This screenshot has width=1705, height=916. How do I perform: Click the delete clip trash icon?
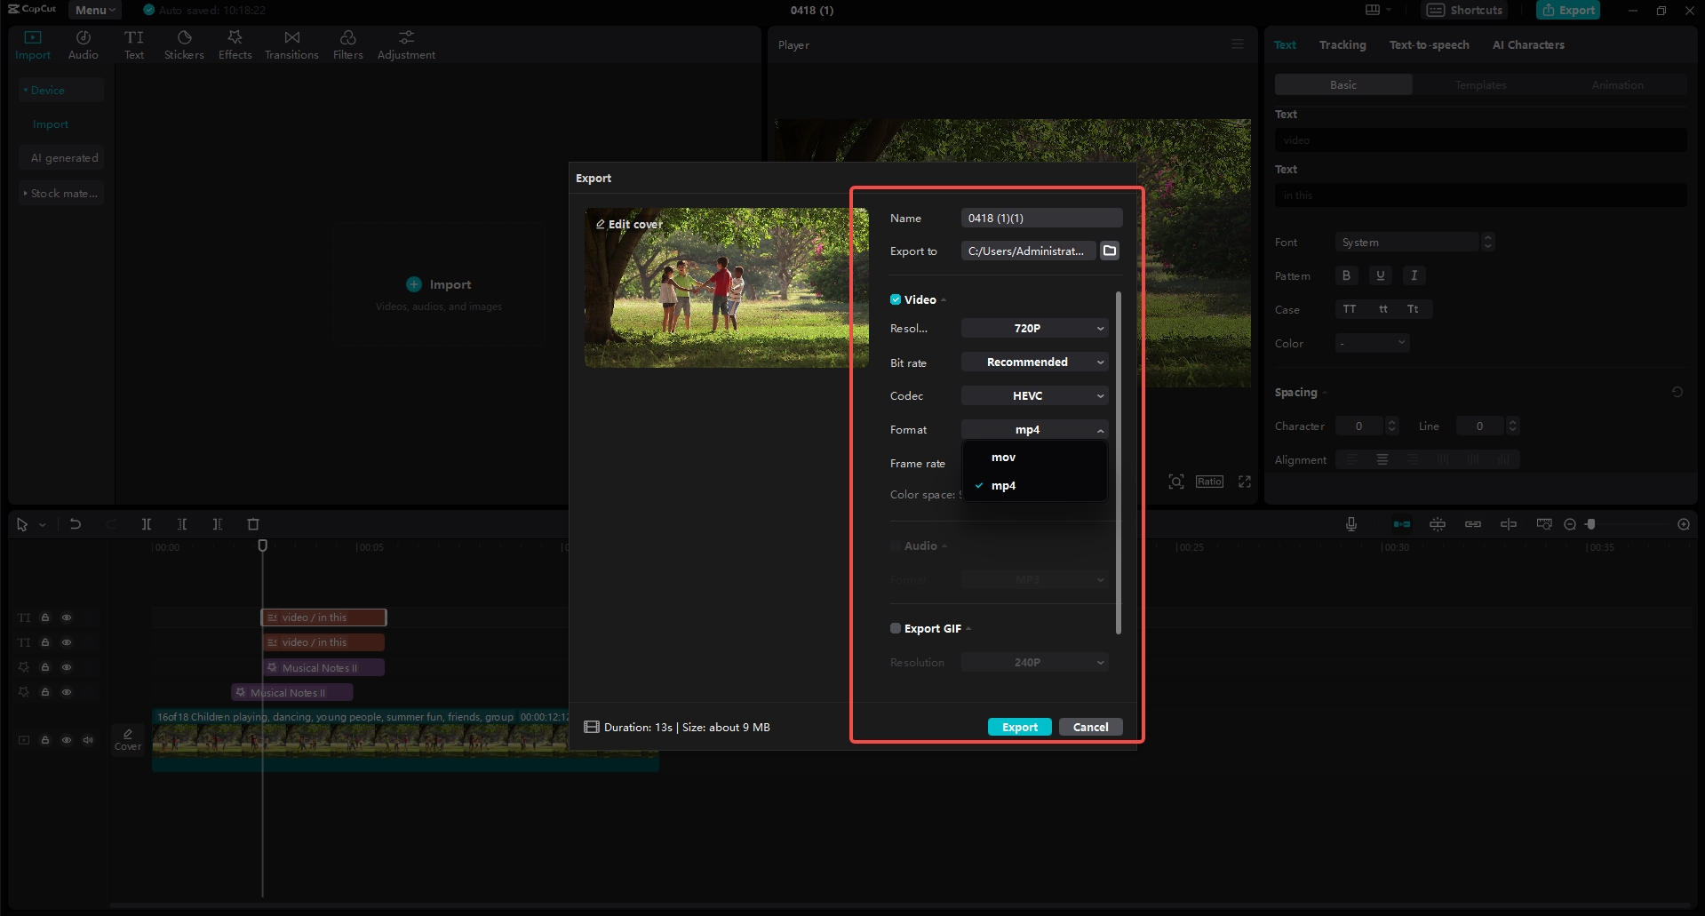click(x=253, y=524)
